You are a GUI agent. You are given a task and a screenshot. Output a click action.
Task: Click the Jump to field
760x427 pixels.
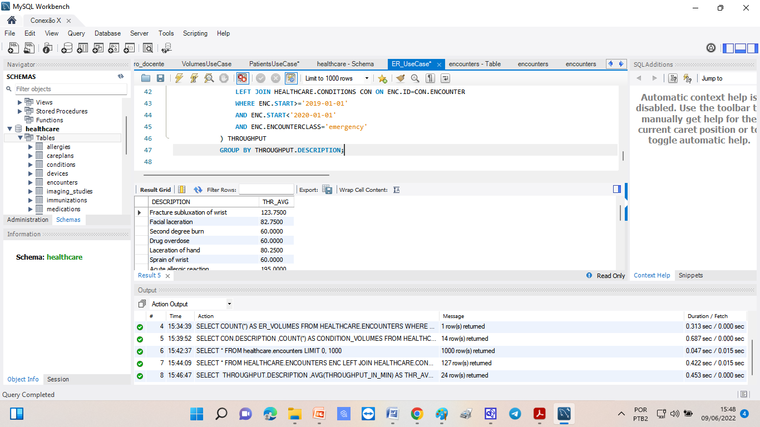(x=728, y=78)
